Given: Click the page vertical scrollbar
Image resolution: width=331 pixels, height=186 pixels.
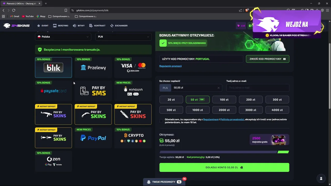Looking at the screenshot, I should [329, 76].
